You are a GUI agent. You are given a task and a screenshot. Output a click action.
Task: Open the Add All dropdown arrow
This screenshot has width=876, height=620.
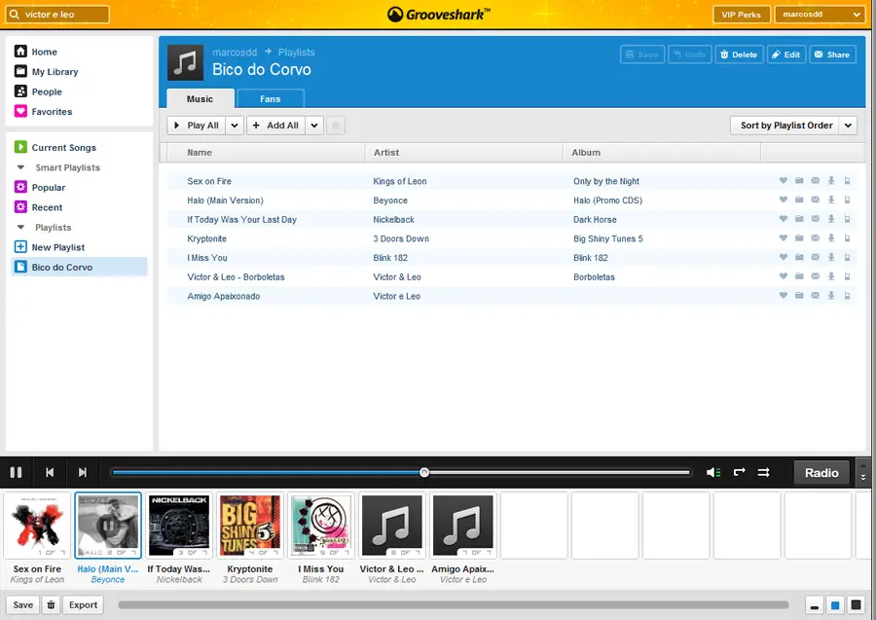tap(314, 126)
